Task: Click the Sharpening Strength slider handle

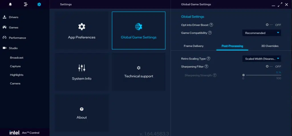Action: [244, 75]
